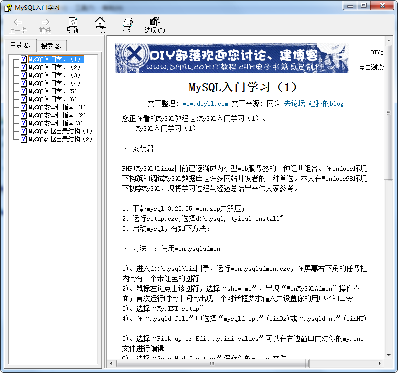Image resolution: width=398 pixels, height=373 pixels.
Task: Click the 去论坛 forum link
Action: click(x=294, y=104)
